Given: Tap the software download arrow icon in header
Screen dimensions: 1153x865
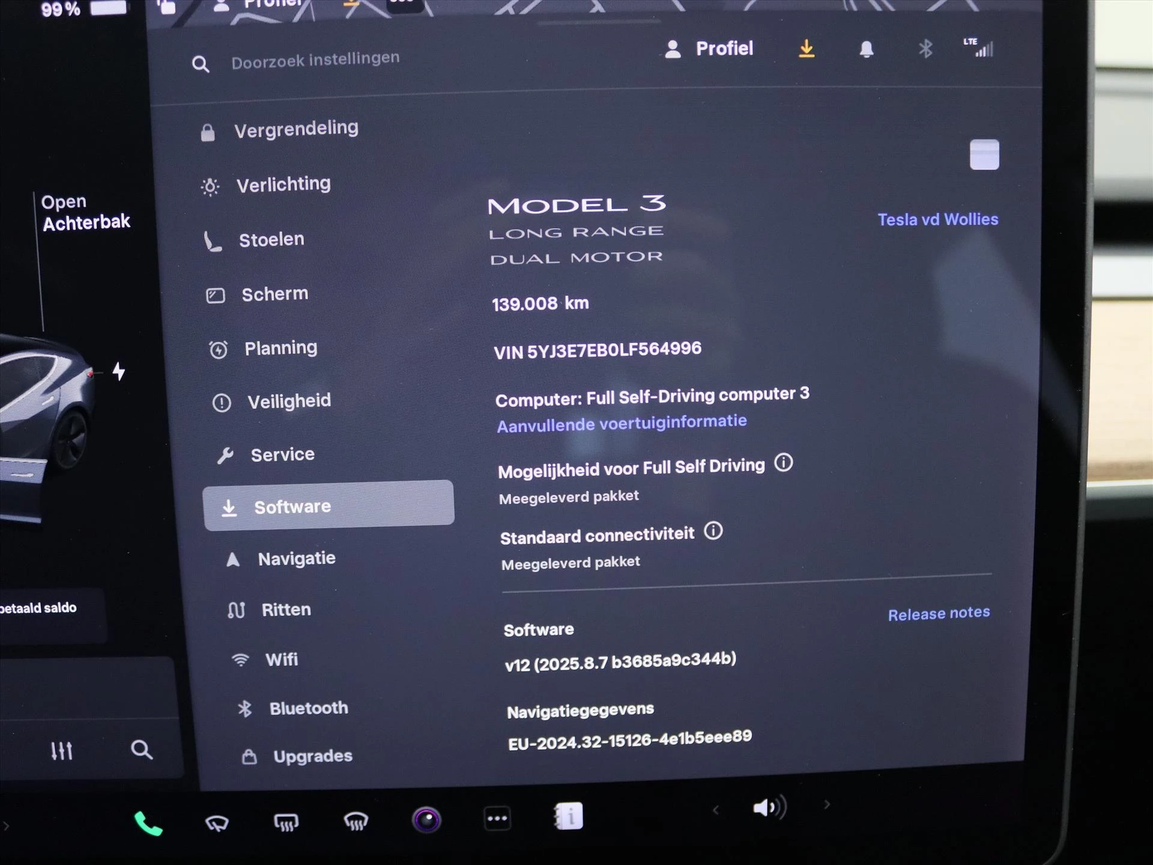Looking at the screenshot, I should tap(806, 48).
